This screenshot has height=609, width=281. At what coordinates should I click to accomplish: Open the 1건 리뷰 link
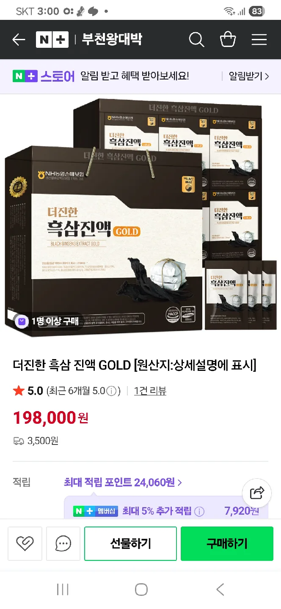(x=150, y=391)
